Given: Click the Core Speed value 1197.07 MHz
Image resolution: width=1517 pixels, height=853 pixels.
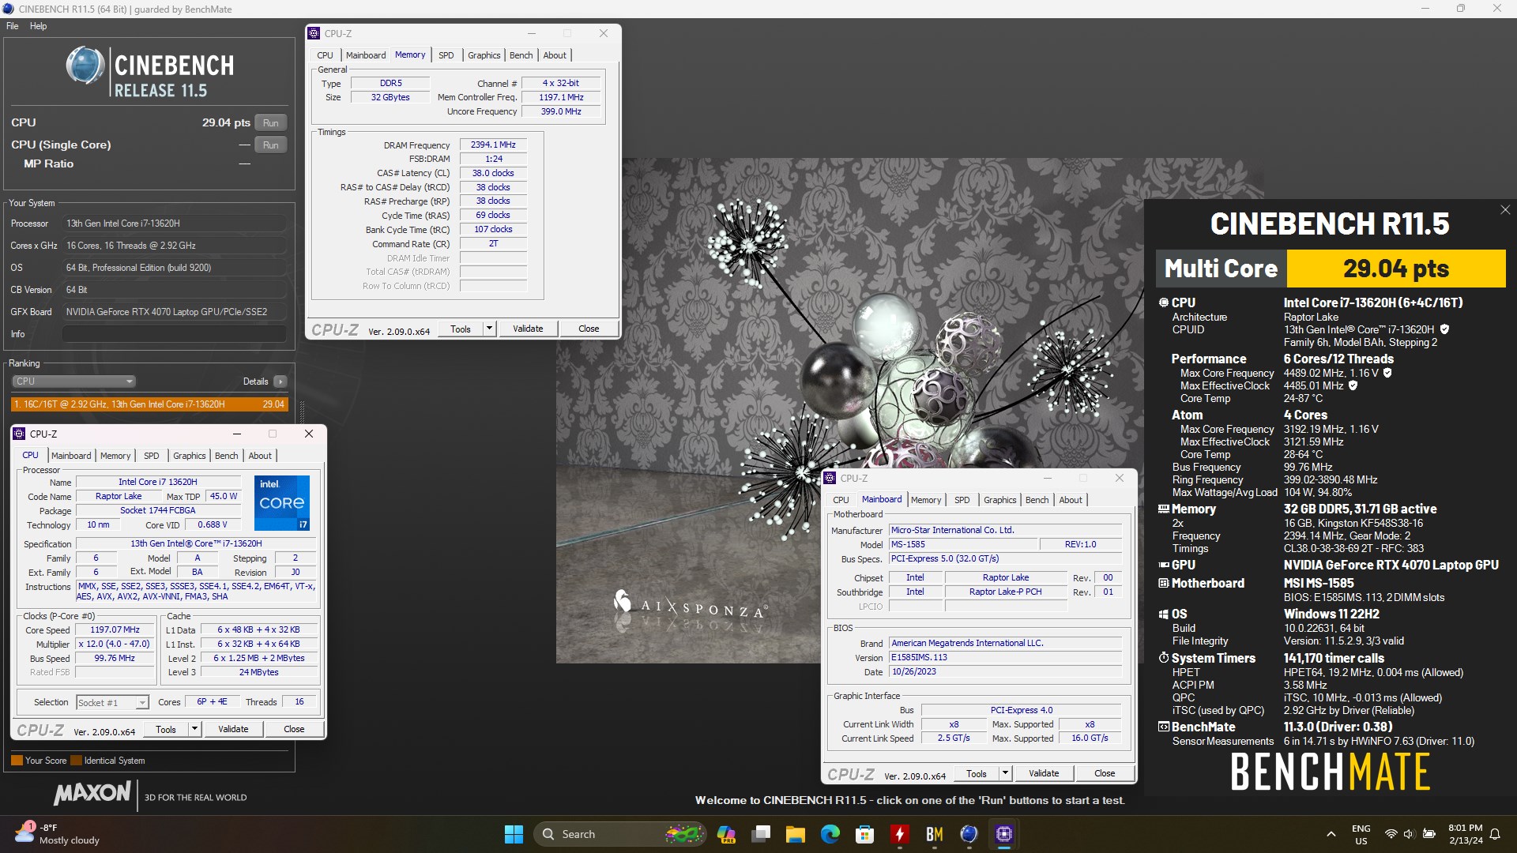Looking at the screenshot, I should pyautogui.click(x=115, y=629).
